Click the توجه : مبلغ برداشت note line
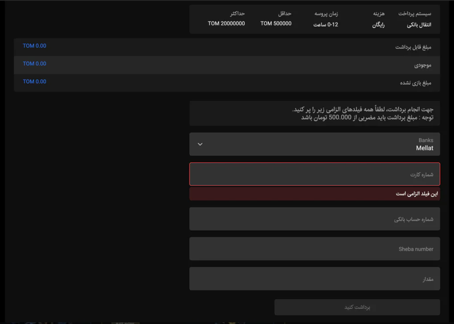The height and width of the screenshot is (324, 454). [367, 117]
